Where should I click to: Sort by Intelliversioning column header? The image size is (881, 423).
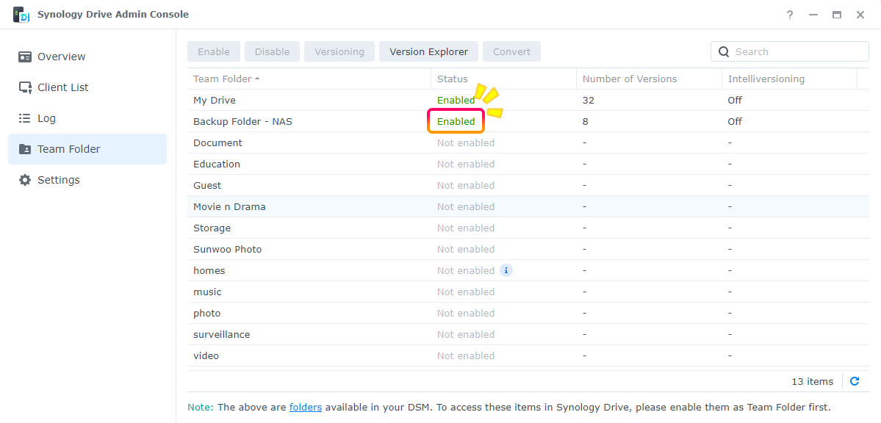[789, 79]
